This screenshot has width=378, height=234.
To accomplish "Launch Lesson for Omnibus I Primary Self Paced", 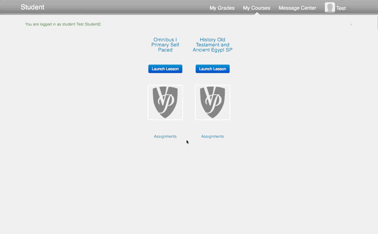I will tap(165, 69).
